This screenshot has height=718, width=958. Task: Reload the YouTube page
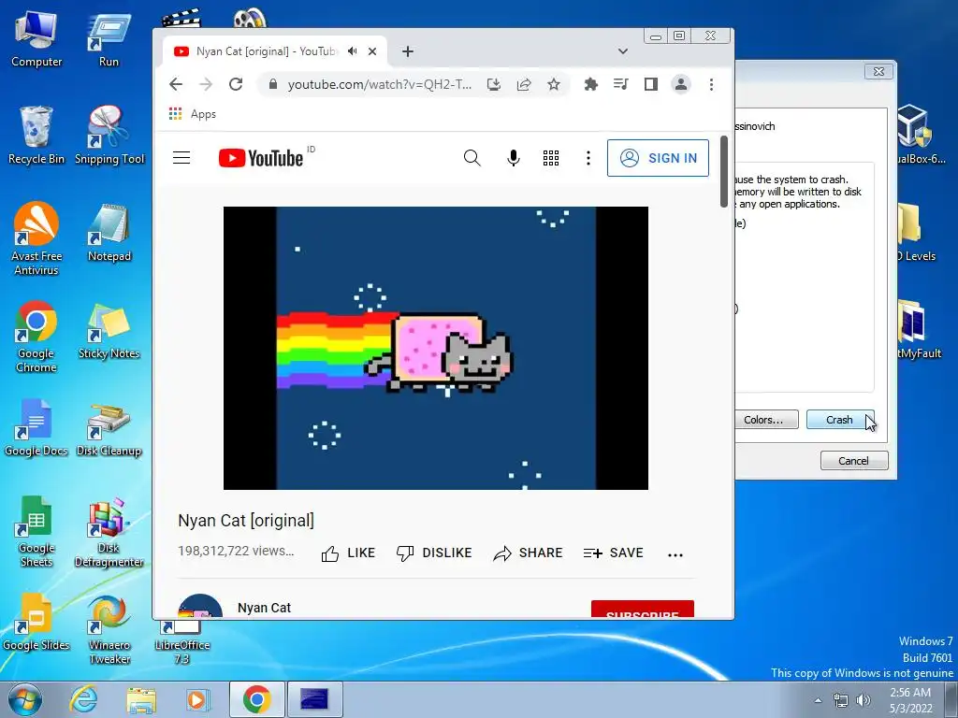(236, 84)
